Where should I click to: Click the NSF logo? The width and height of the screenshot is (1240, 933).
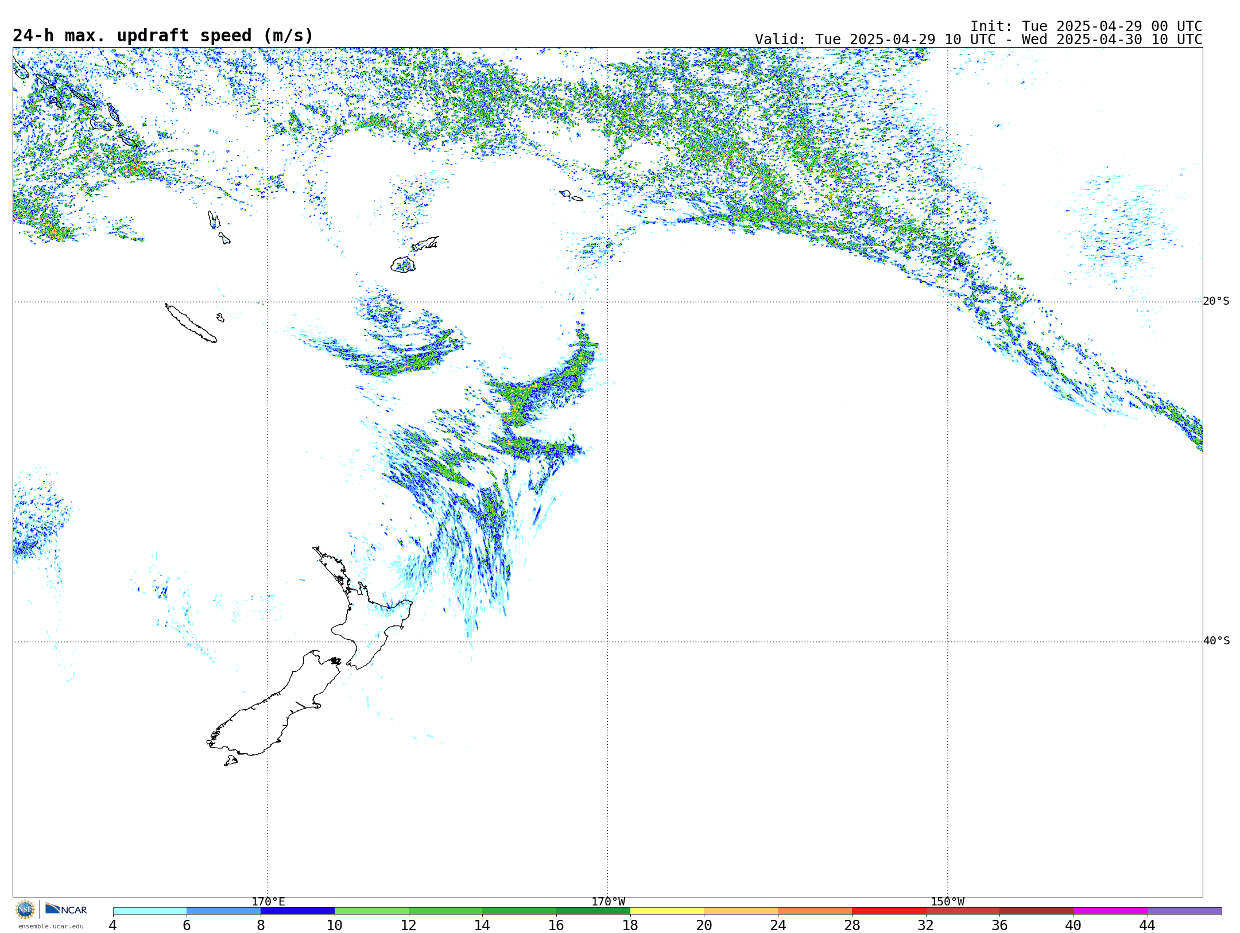[x=25, y=909]
